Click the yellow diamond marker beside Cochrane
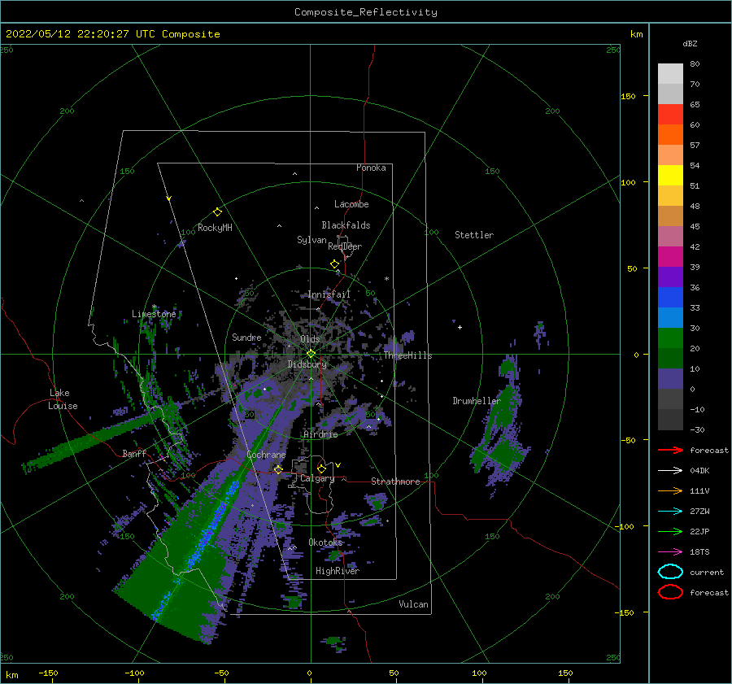Viewport: 732px width, 684px height. coord(278,469)
